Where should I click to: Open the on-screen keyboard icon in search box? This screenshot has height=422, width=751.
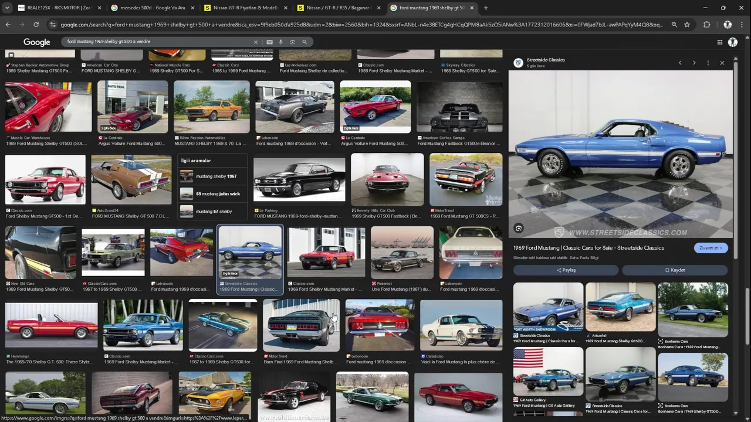click(269, 42)
